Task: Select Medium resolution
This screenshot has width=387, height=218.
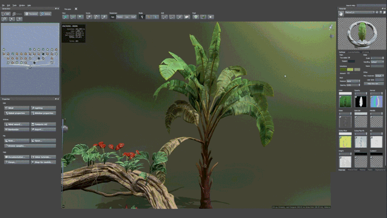Action: 119,17
